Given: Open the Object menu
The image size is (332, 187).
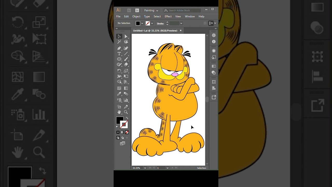Looking at the screenshot, I should (136, 16).
